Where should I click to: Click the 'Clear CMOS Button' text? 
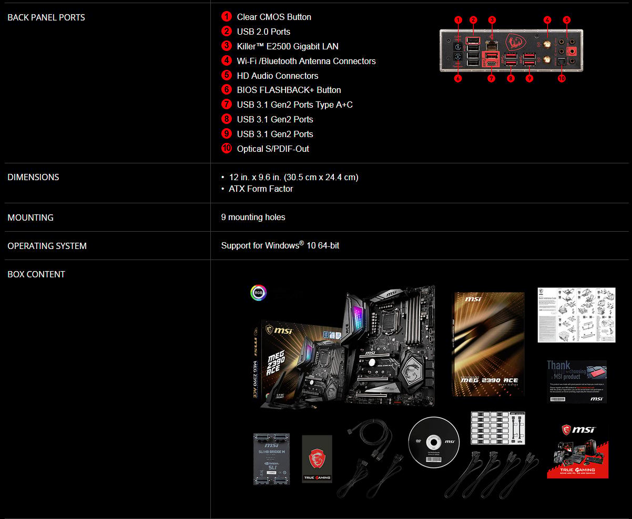(x=274, y=17)
